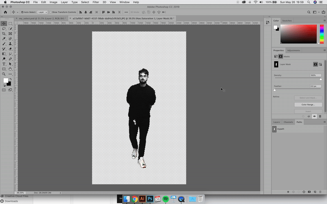Image resolution: width=327 pixels, height=204 pixels.
Task: Toggle Quick Mask mode
Action: tap(4, 90)
